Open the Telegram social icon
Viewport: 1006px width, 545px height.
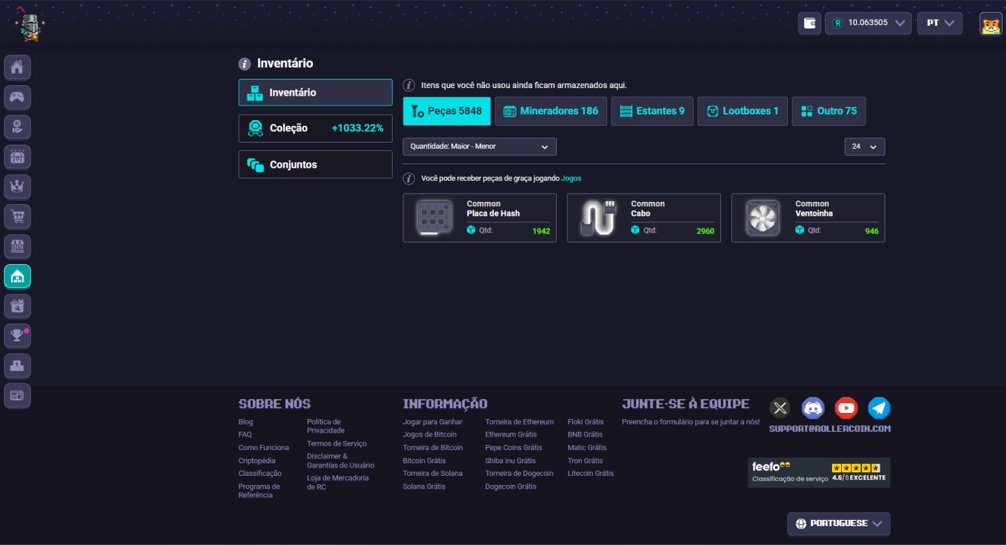879,408
